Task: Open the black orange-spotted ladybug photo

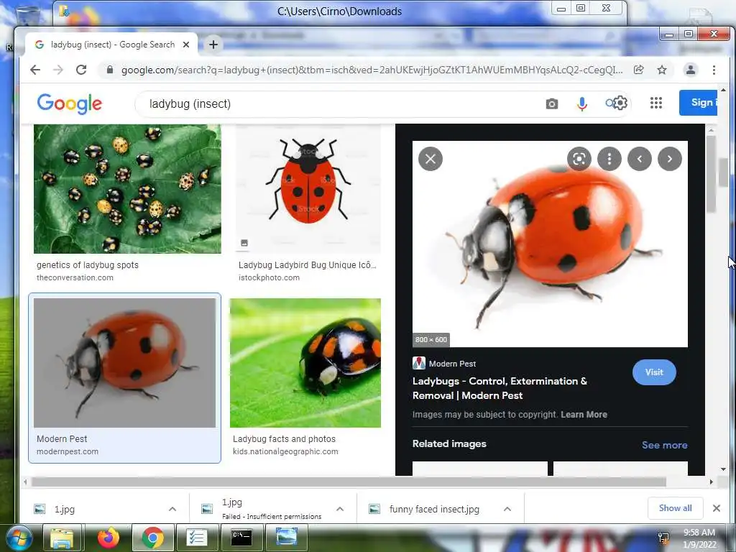Action: [x=305, y=363]
